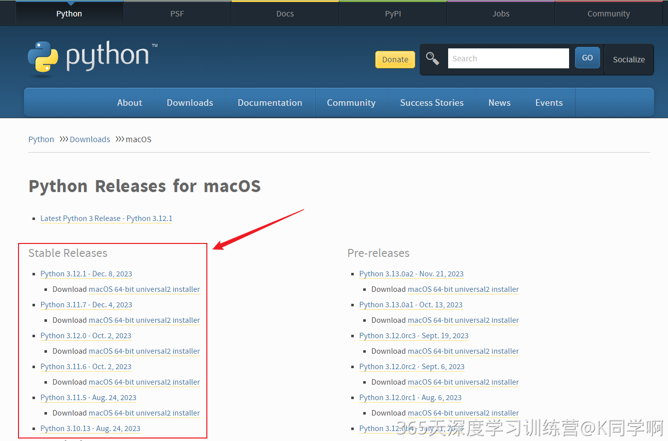Viewport: 668px width, 441px height.
Task: Download Python 3.11.5 macOS universal2 installer
Action: pos(144,413)
